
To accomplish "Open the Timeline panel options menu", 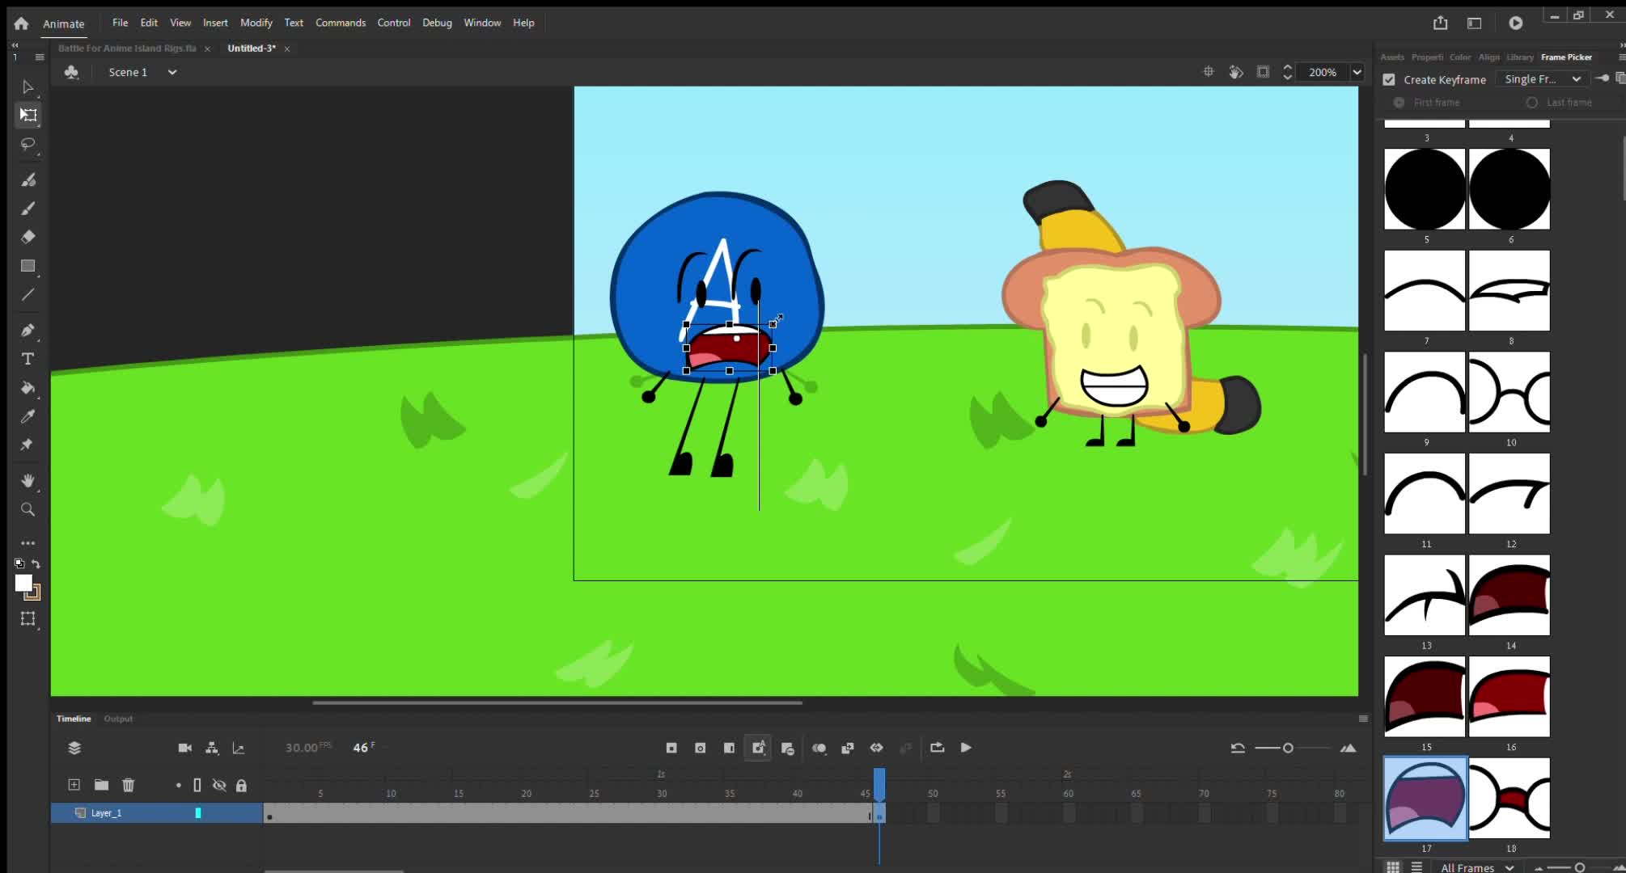I will [1363, 719].
